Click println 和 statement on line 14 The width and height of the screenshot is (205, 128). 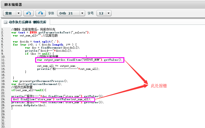(68, 69)
